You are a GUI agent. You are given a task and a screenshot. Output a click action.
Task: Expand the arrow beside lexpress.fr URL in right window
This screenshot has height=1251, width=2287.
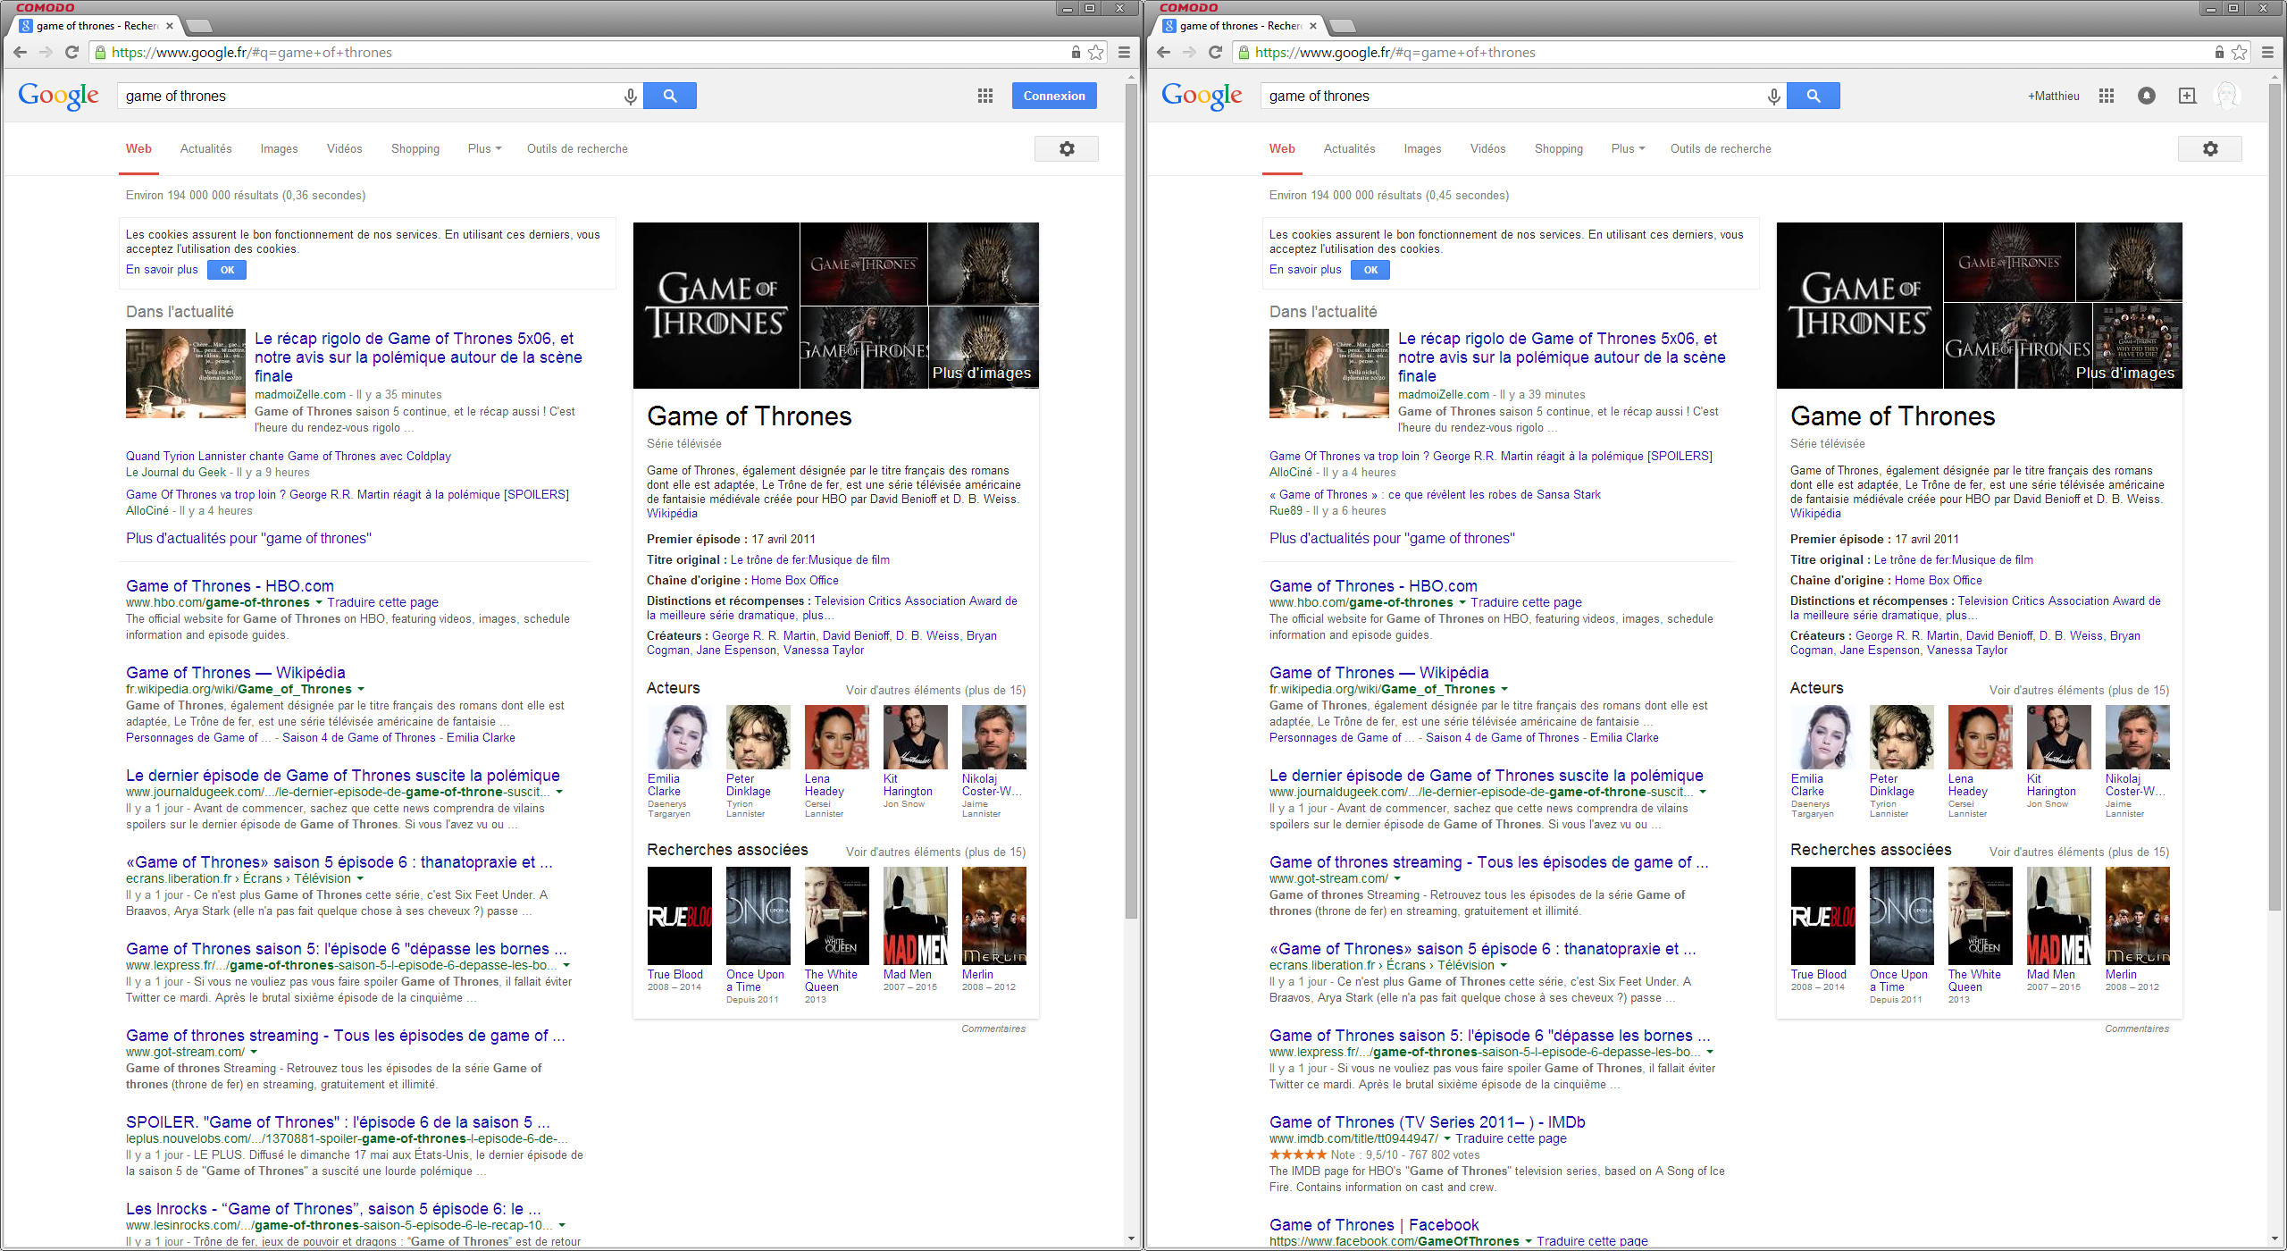(1710, 1052)
